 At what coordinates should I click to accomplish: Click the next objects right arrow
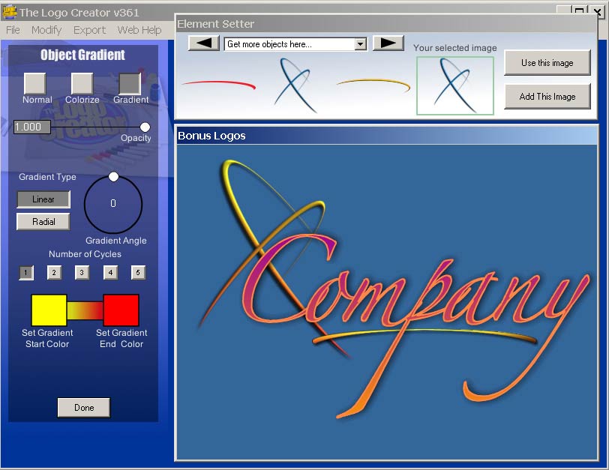coord(388,43)
